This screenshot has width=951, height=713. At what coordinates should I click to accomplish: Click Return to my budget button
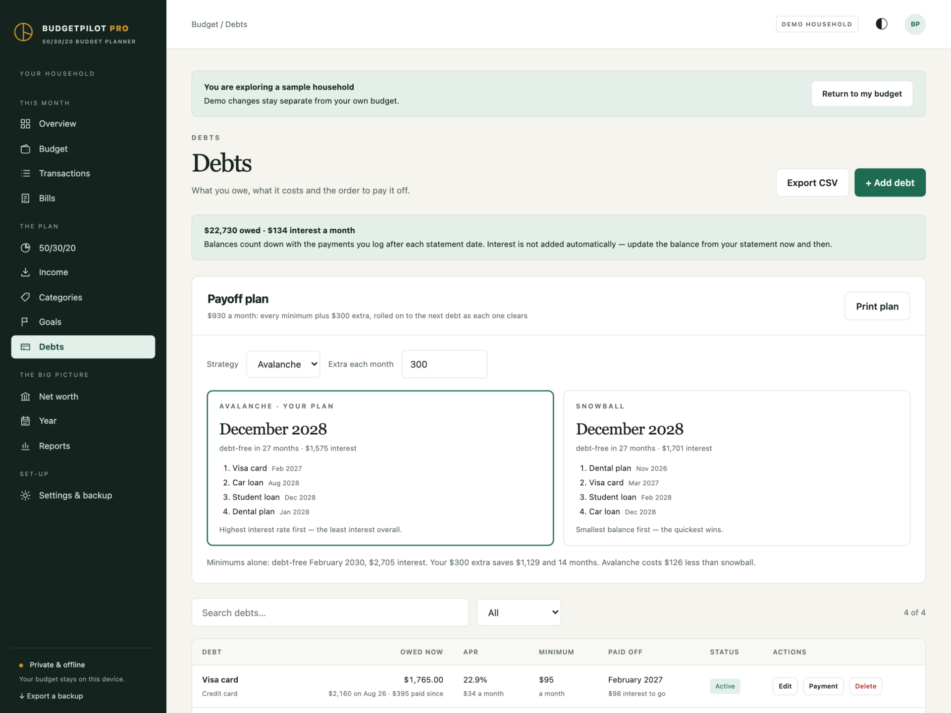click(x=862, y=94)
